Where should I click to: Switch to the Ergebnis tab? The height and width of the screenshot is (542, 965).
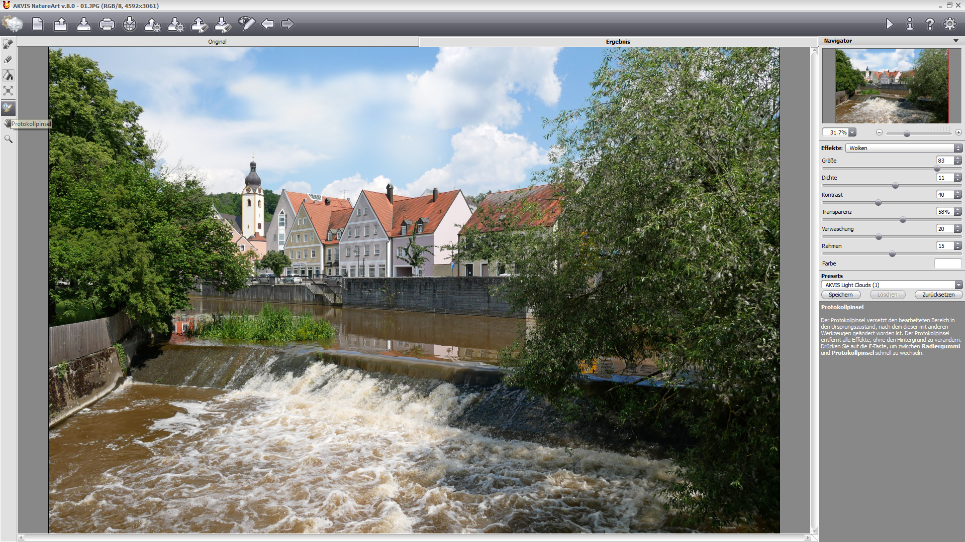[618, 42]
